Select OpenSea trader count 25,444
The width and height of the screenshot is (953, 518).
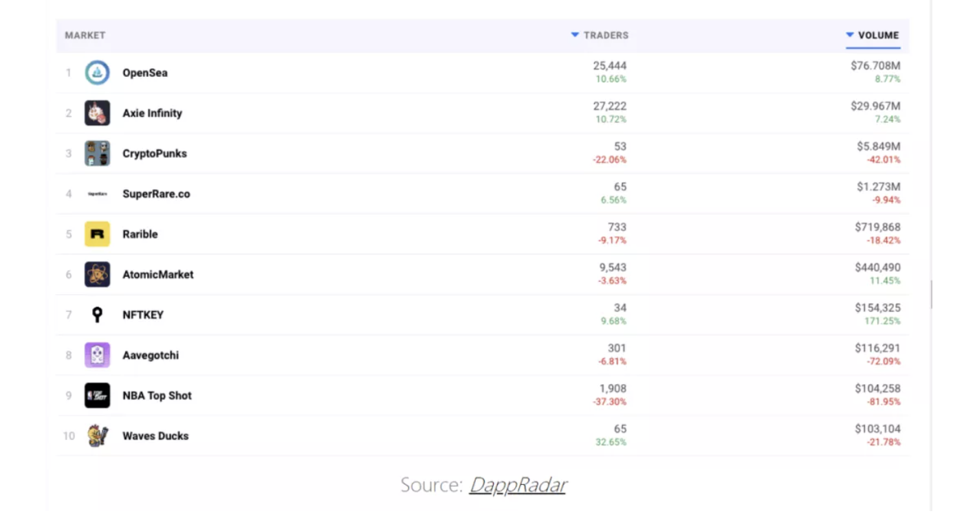pos(610,66)
